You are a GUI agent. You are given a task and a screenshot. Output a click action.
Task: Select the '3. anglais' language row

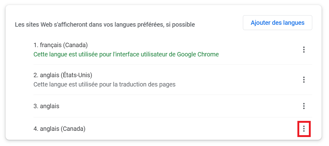coord(46,106)
